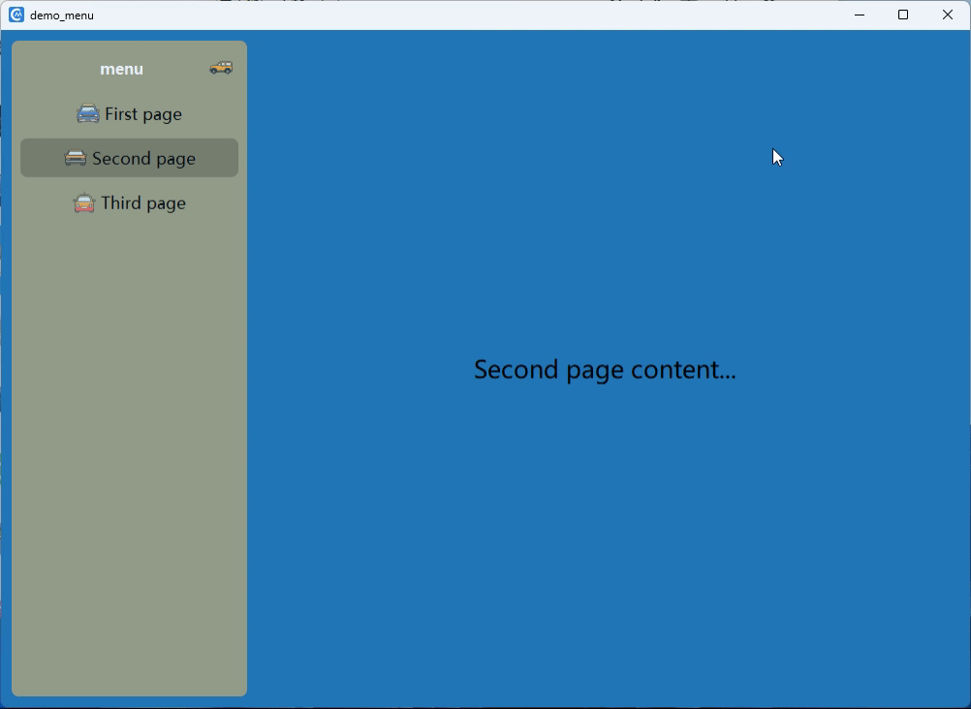Viewport: 971px width, 709px height.
Task: Open the First page menu item
Action: (x=130, y=114)
